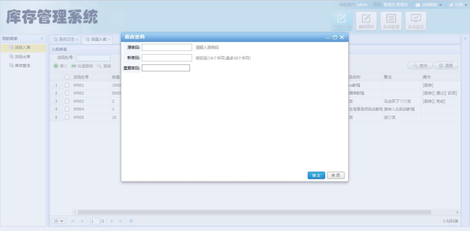470x231 pixels.
Task: Check the box for row SP003
Action: coord(67,101)
